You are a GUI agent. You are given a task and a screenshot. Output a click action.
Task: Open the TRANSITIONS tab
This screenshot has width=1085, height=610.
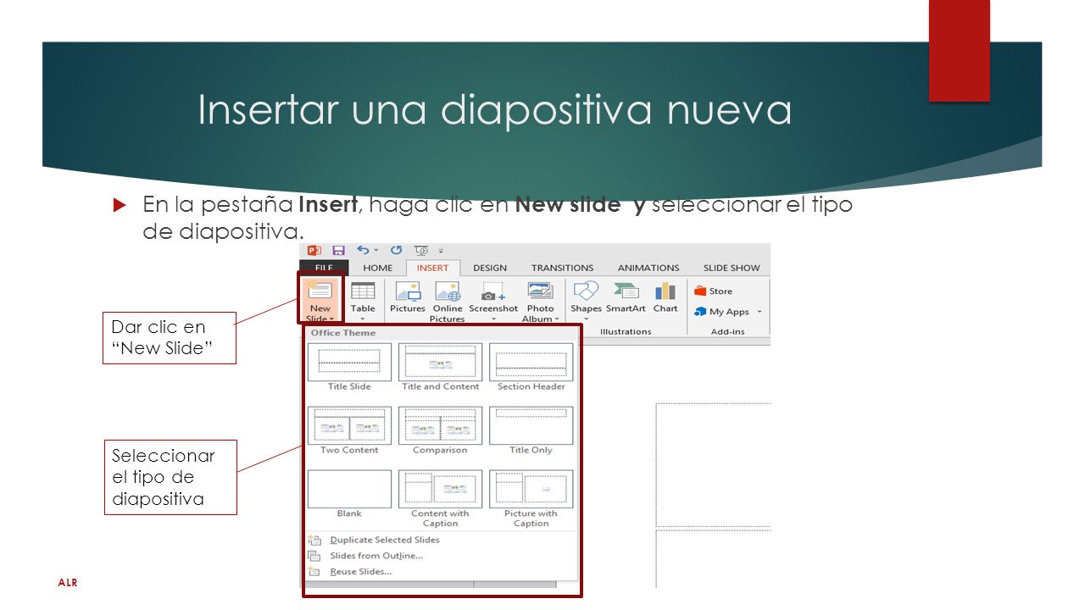563,268
